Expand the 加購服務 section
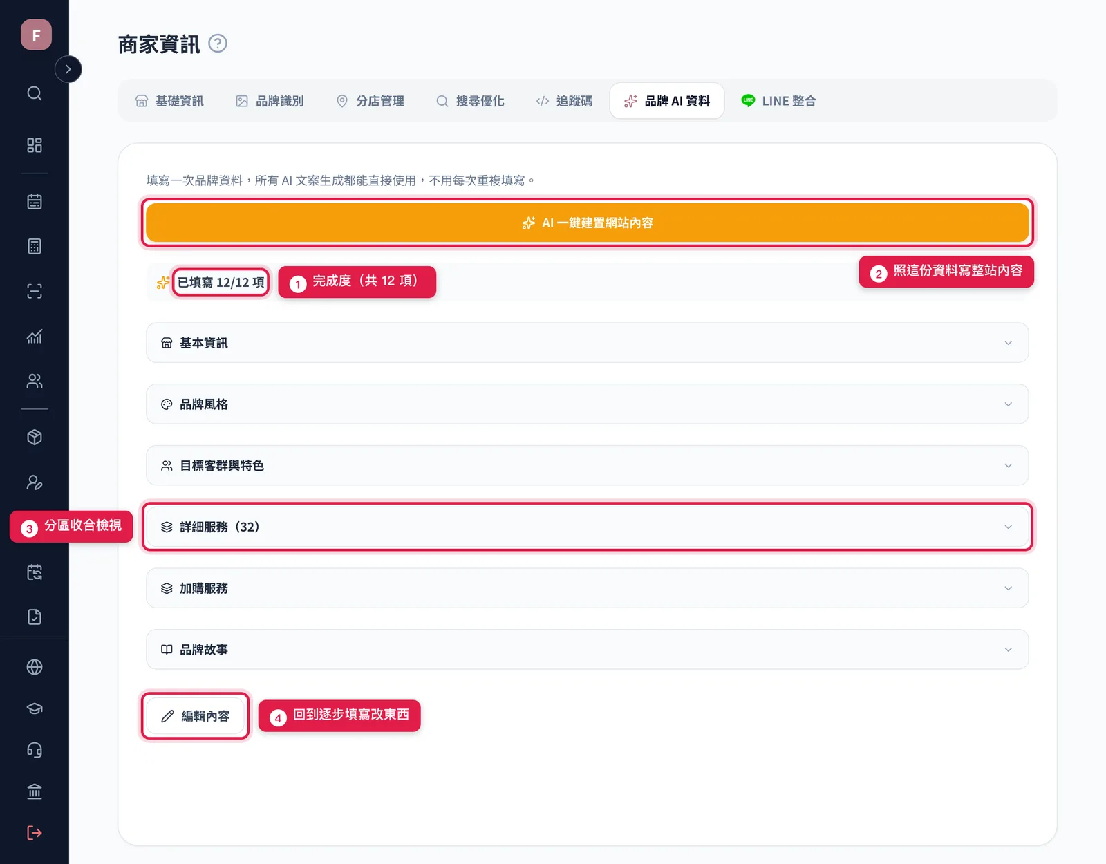The image size is (1106, 864). 588,588
